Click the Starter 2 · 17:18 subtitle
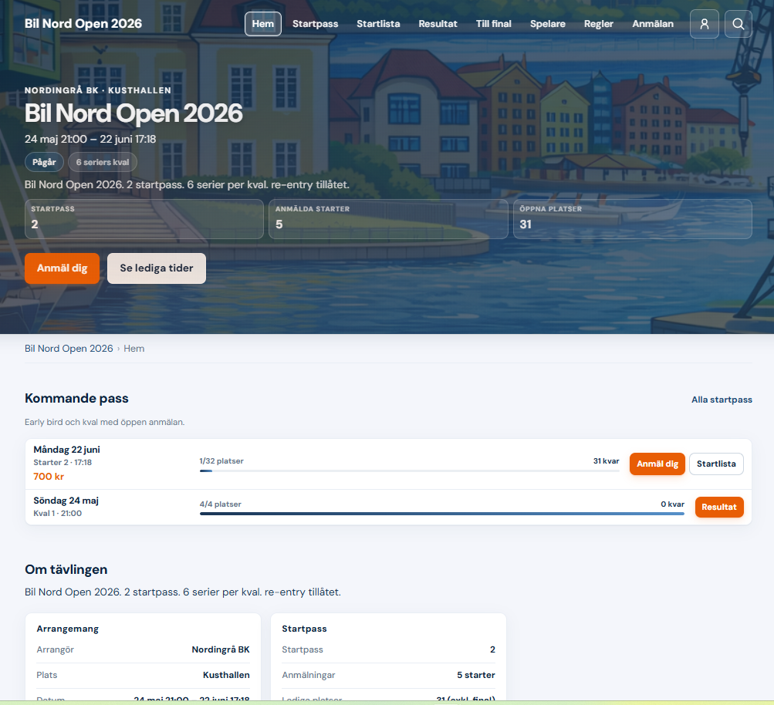 click(63, 462)
